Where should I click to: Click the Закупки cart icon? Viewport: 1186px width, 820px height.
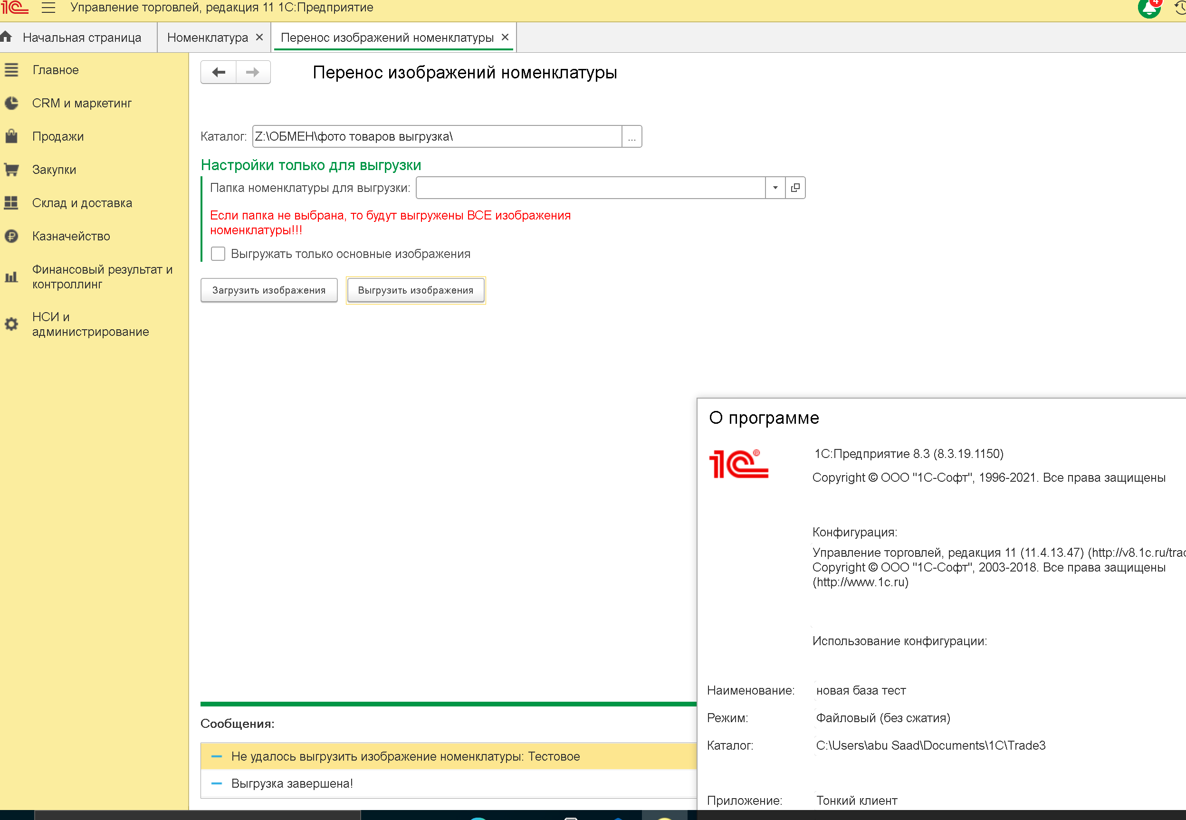coord(11,170)
